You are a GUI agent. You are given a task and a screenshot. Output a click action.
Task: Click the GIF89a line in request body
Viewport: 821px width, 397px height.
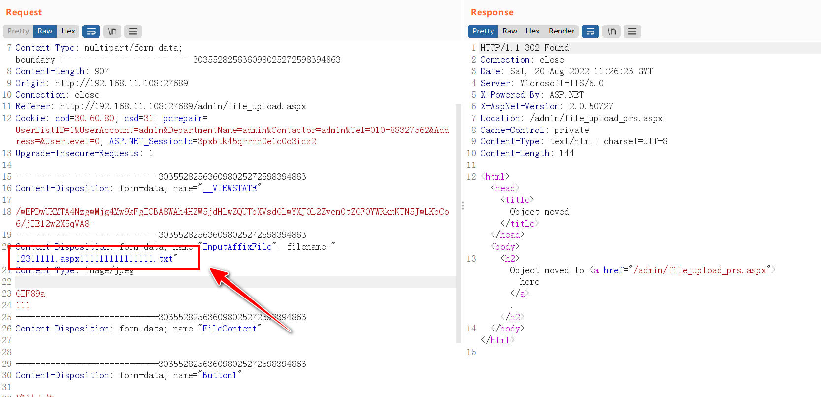click(31, 294)
